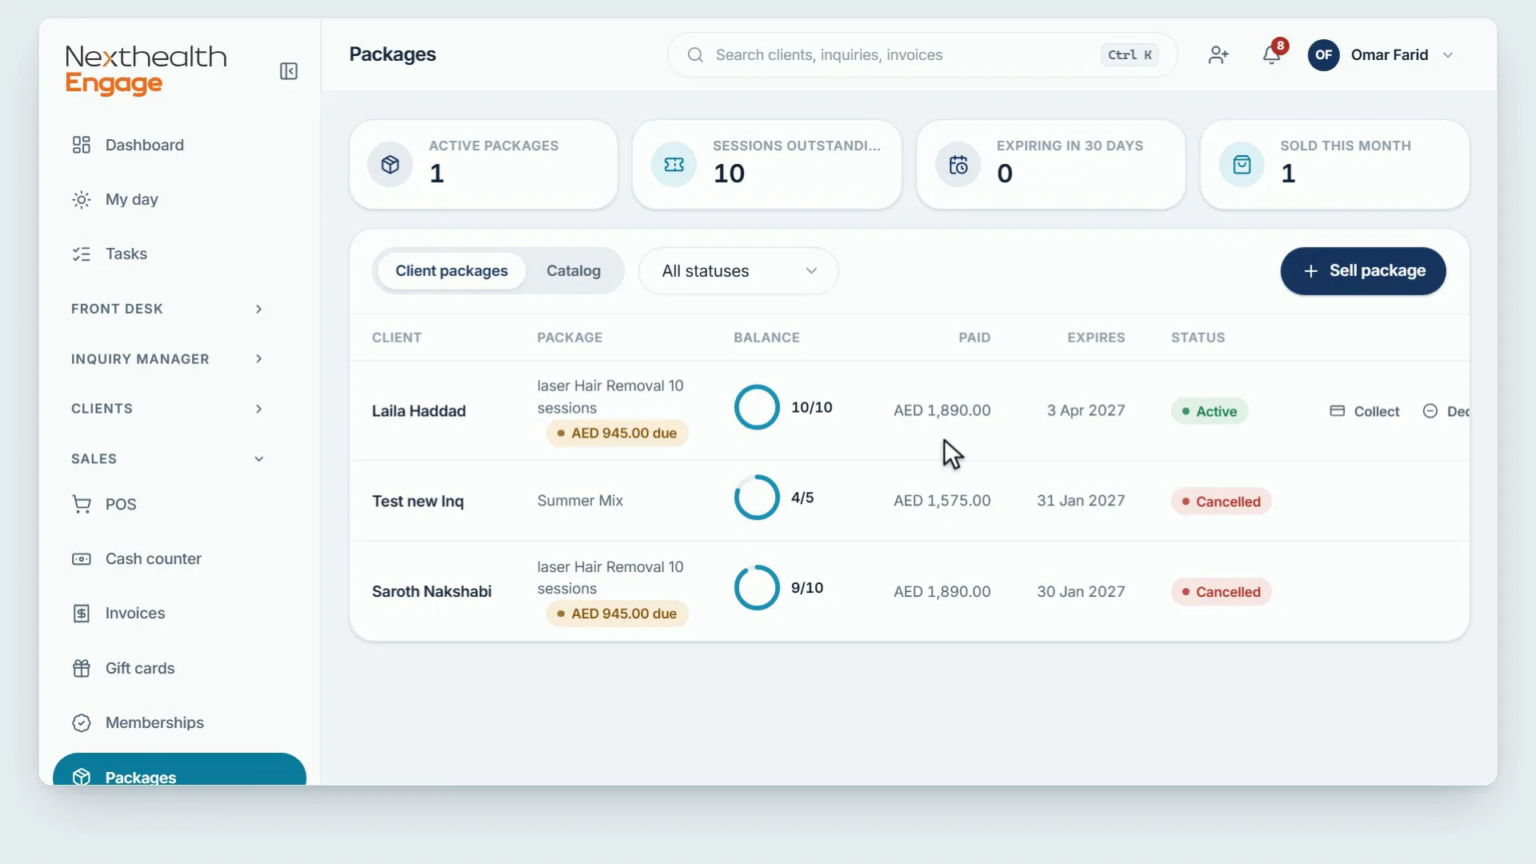This screenshot has height=864, width=1536.
Task: Click the Ctrl K shortcut badge
Action: (x=1130, y=55)
